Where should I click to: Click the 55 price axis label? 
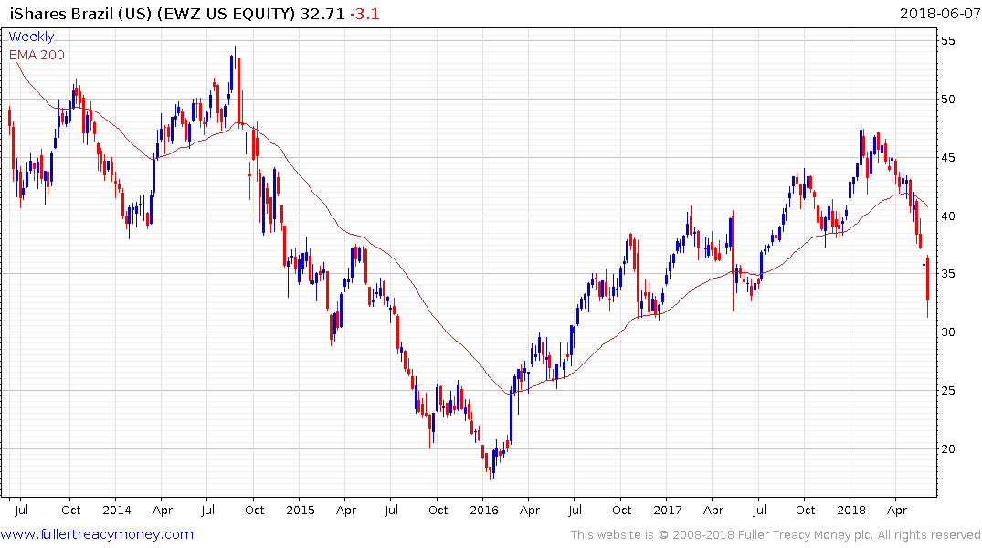948,41
